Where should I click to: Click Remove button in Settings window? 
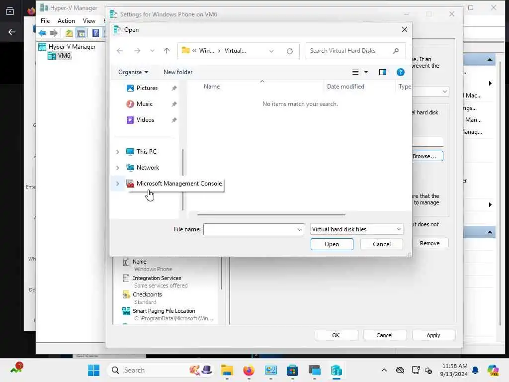pos(429,243)
